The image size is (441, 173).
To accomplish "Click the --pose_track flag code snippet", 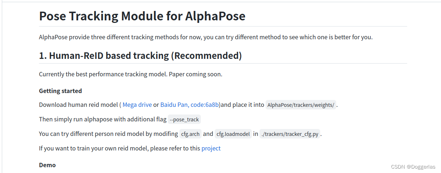I will 184,120.
